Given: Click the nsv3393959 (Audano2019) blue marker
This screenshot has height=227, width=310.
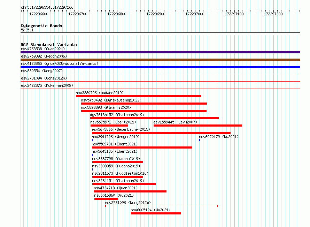Looking at the screenshot, I should click(93, 169).
